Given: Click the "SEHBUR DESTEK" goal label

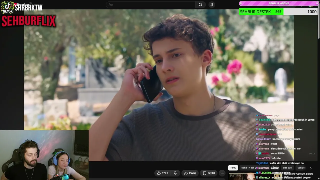Looking at the screenshot, I should [255, 12].
